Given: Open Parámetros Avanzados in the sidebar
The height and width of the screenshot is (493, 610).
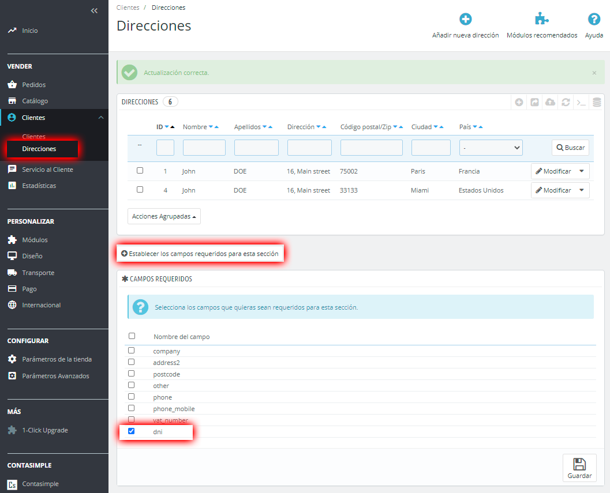Looking at the screenshot, I should pyautogui.click(x=55, y=376).
